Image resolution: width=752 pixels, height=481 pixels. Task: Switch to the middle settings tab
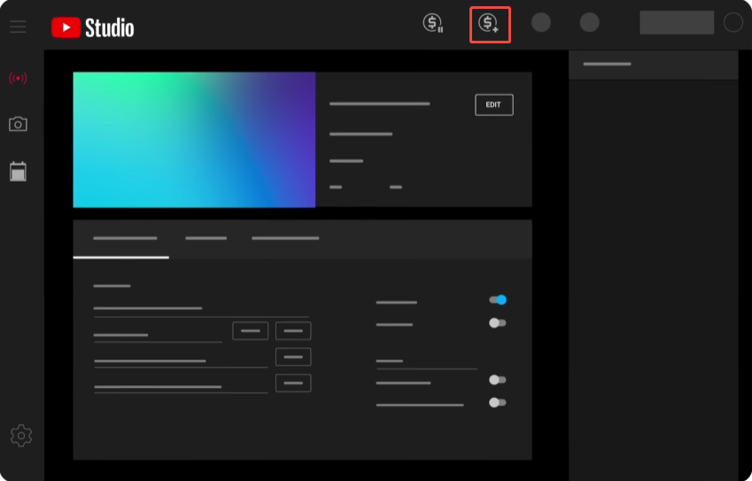(205, 238)
